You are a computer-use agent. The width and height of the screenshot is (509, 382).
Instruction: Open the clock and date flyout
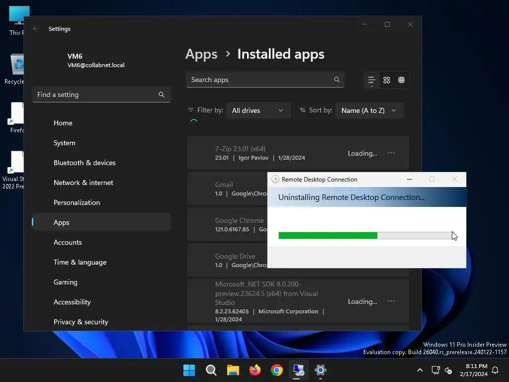[x=474, y=370]
